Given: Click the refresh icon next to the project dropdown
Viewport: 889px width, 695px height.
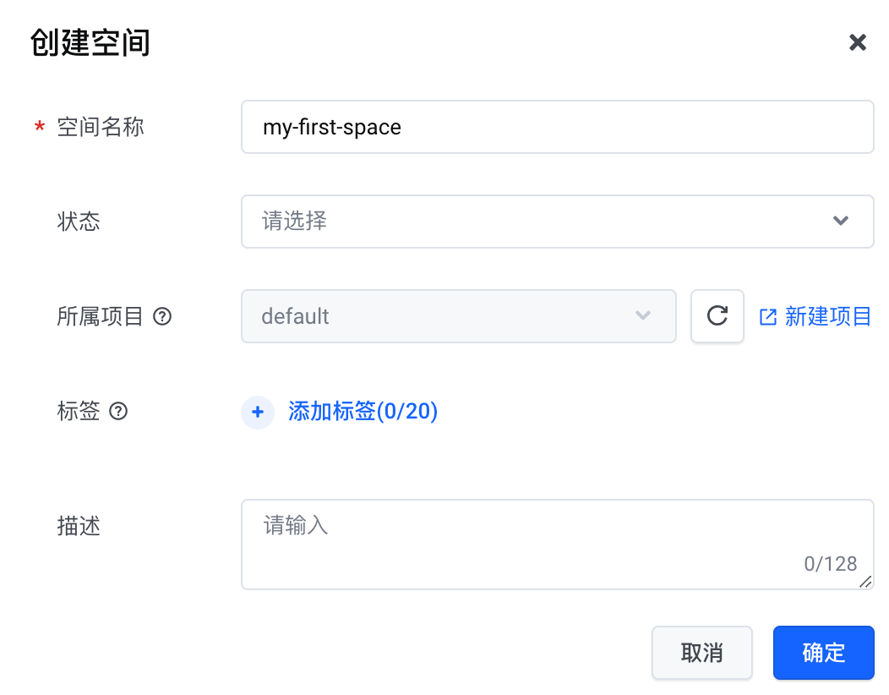Looking at the screenshot, I should (717, 316).
